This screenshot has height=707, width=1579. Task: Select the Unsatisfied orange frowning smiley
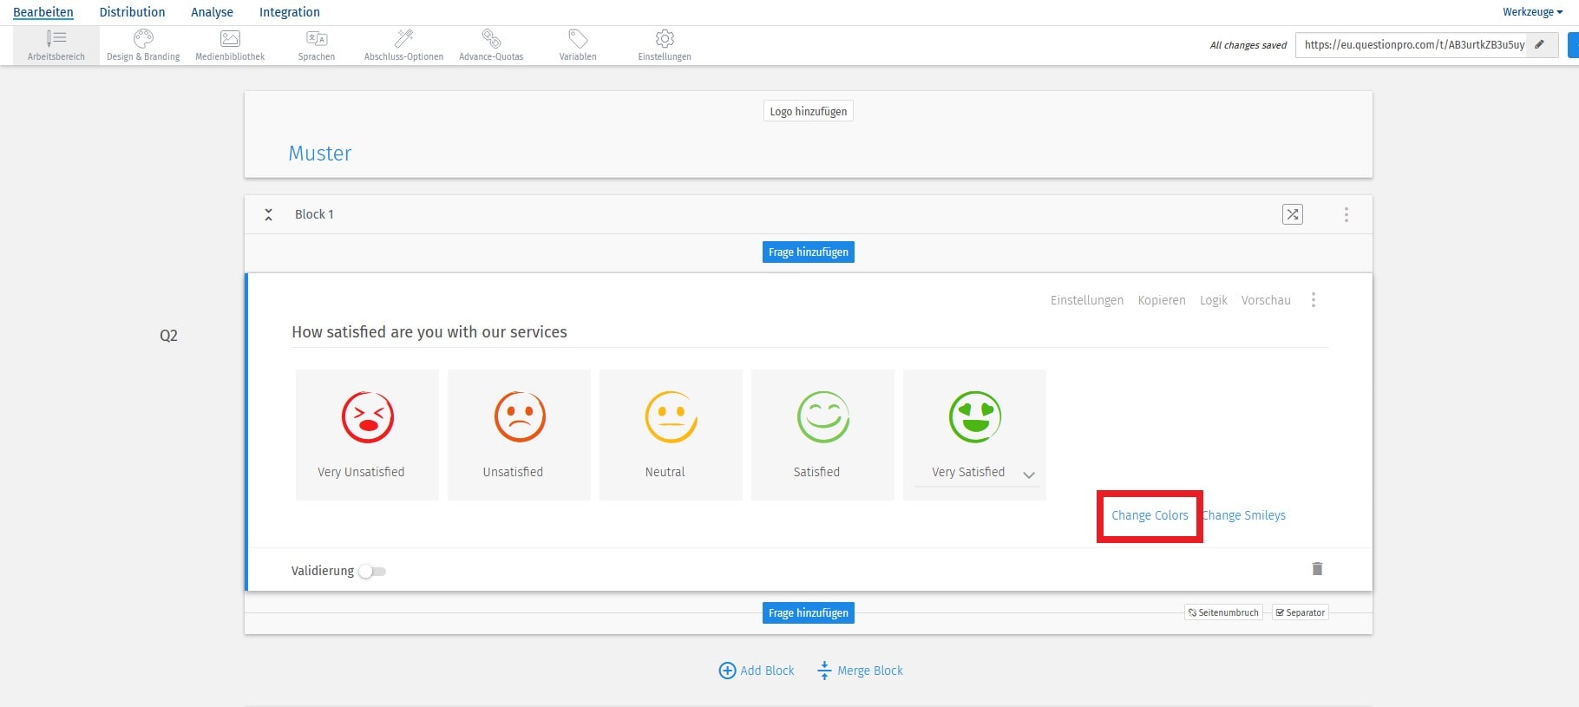520,417
